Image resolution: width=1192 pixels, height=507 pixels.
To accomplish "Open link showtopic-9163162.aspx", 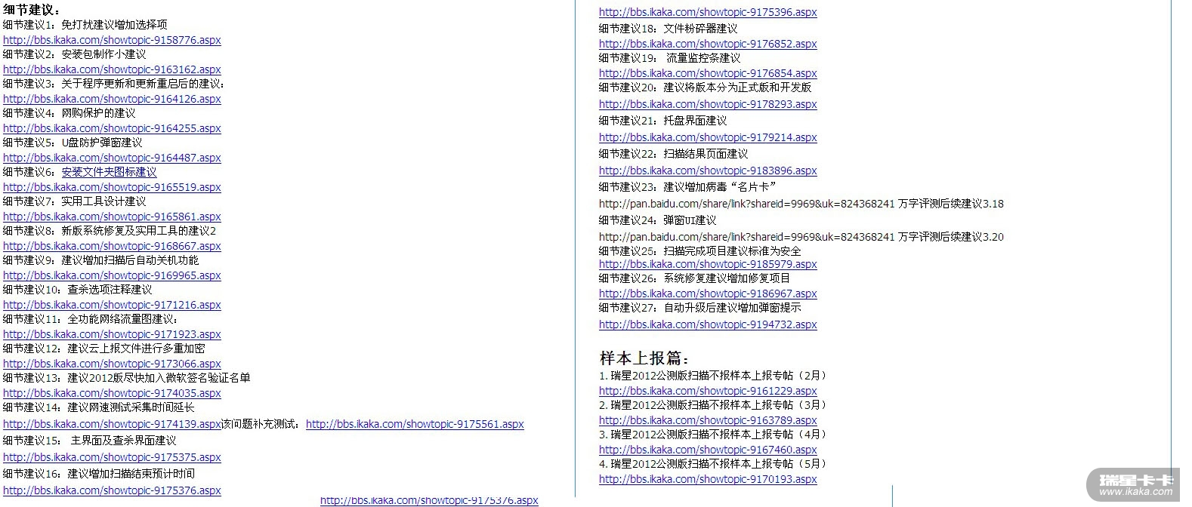I will click(112, 69).
